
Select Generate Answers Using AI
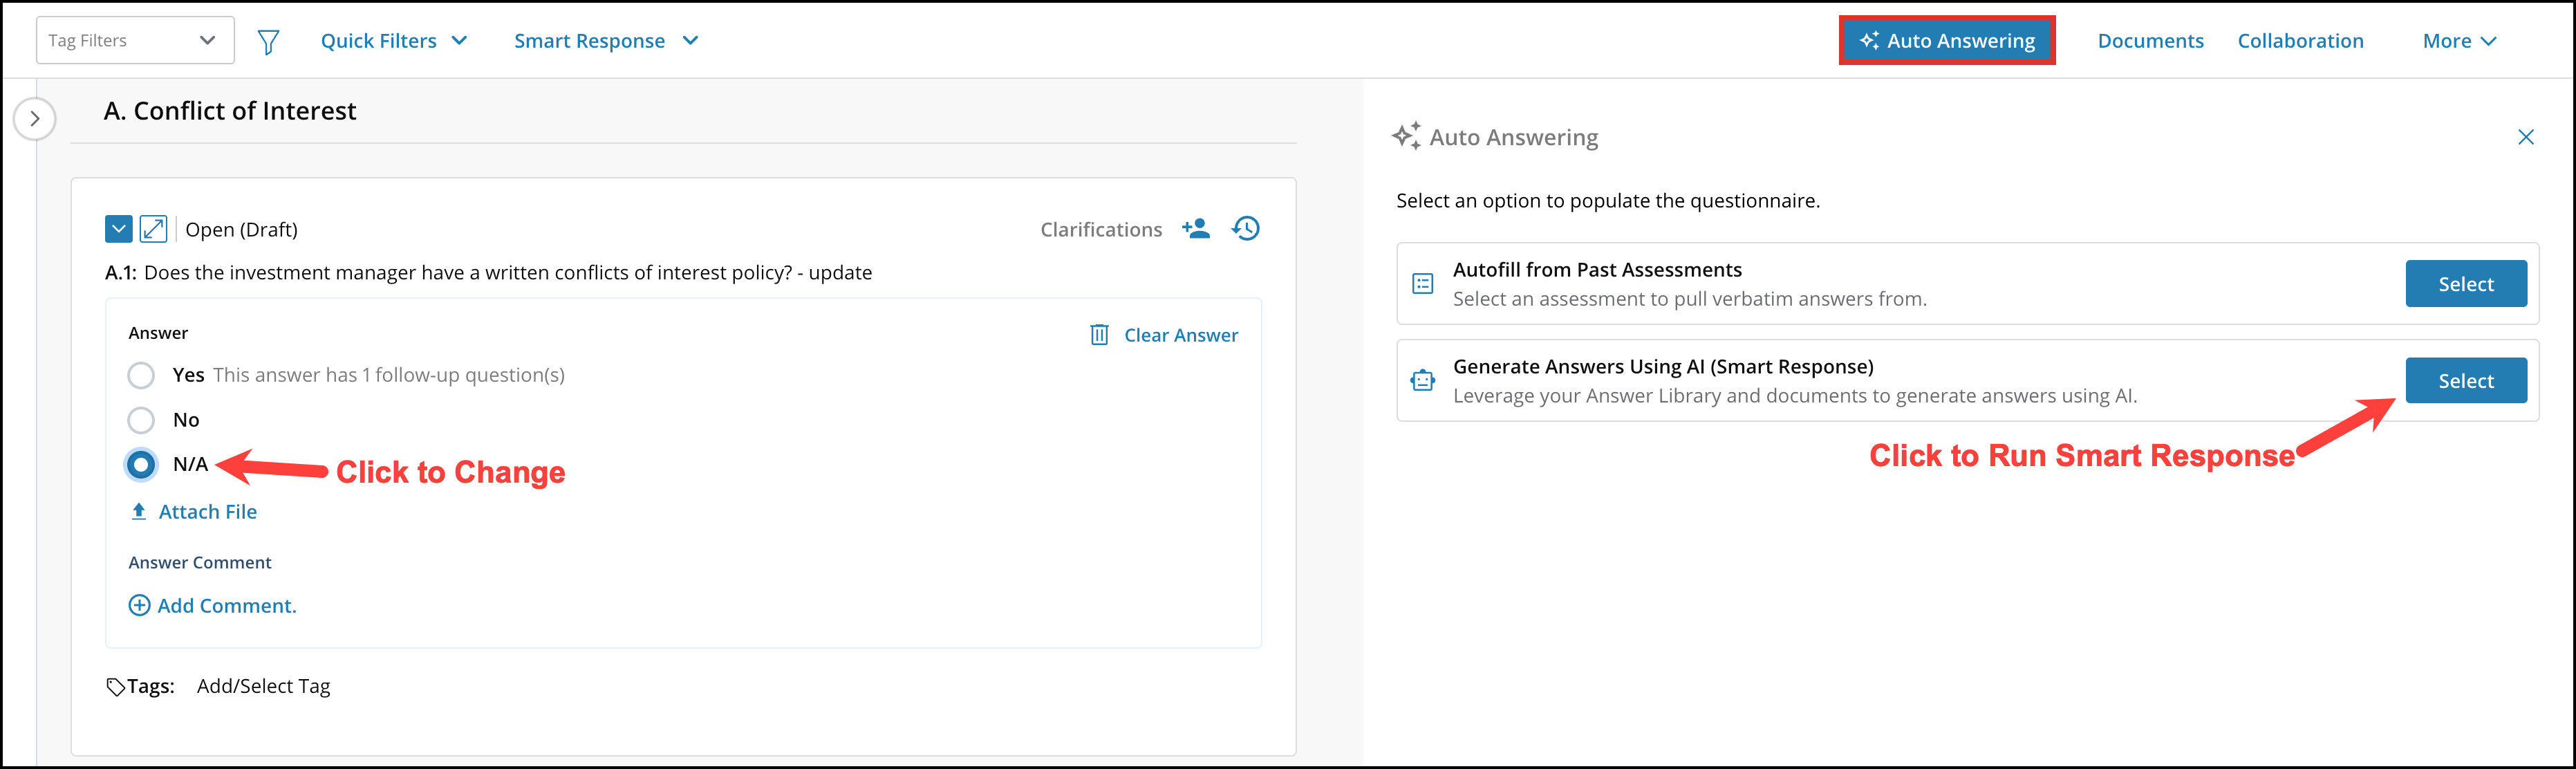tap(2466, 381)
